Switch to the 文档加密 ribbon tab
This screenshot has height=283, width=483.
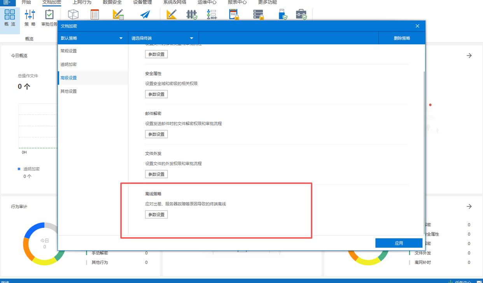[x=51, y=2]
